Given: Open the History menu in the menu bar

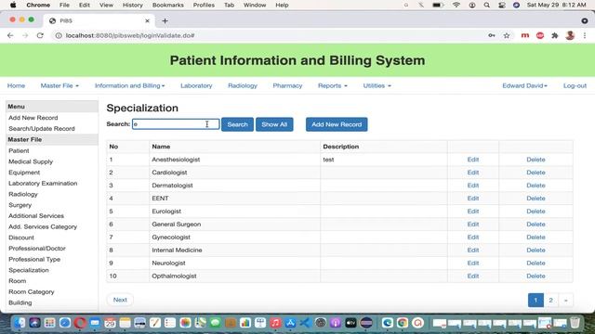Looking at the screenshot, I should pos(132,5).
